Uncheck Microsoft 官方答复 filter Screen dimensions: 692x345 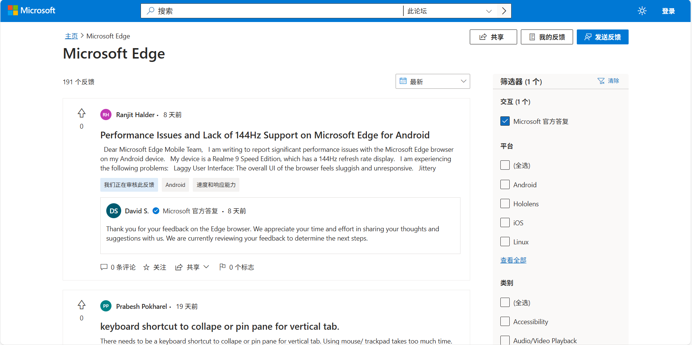505,121
